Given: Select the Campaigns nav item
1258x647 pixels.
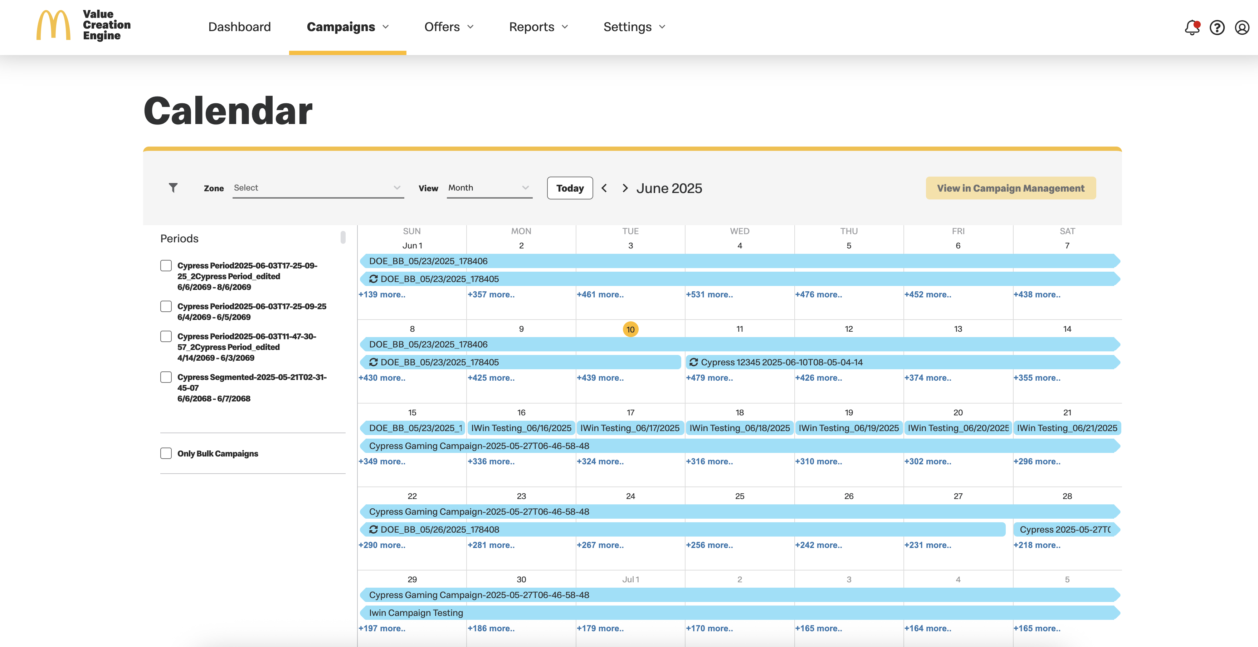Looking at the screenshot, I should [x=341, y=27].
